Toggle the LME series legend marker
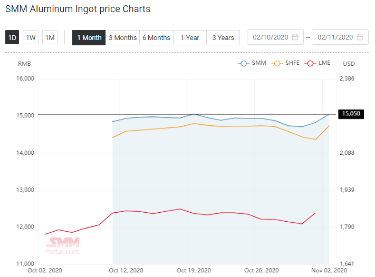Screen dimensions: 375x277 coord(310,63)
